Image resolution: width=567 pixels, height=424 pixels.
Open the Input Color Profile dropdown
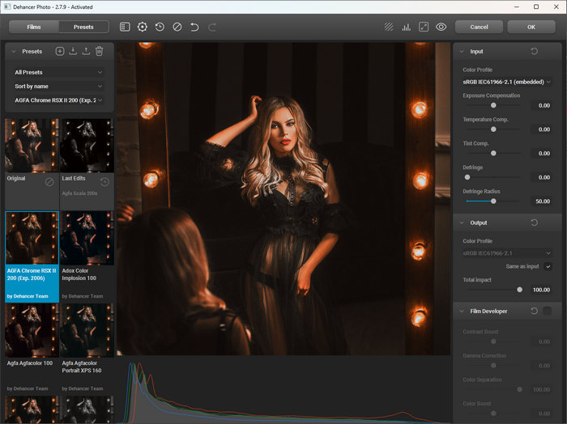(x=507, y=82)
